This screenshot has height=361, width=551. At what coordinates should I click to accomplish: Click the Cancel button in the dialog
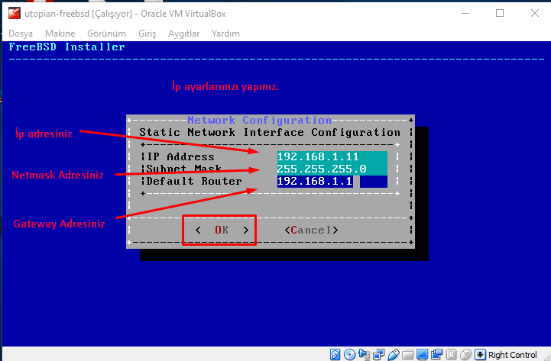click(311, 230)
